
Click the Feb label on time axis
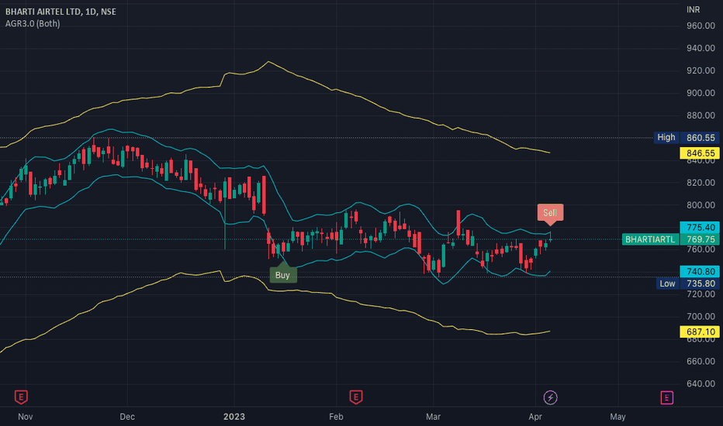pyautogui.click(x=336, y=417)
